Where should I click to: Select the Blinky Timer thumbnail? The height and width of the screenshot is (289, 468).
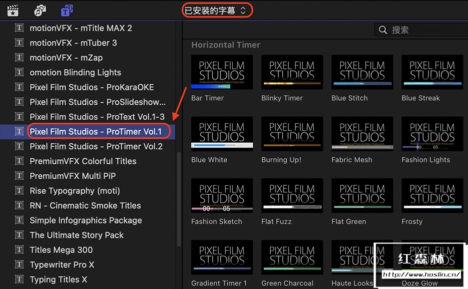tap(292, 72)
